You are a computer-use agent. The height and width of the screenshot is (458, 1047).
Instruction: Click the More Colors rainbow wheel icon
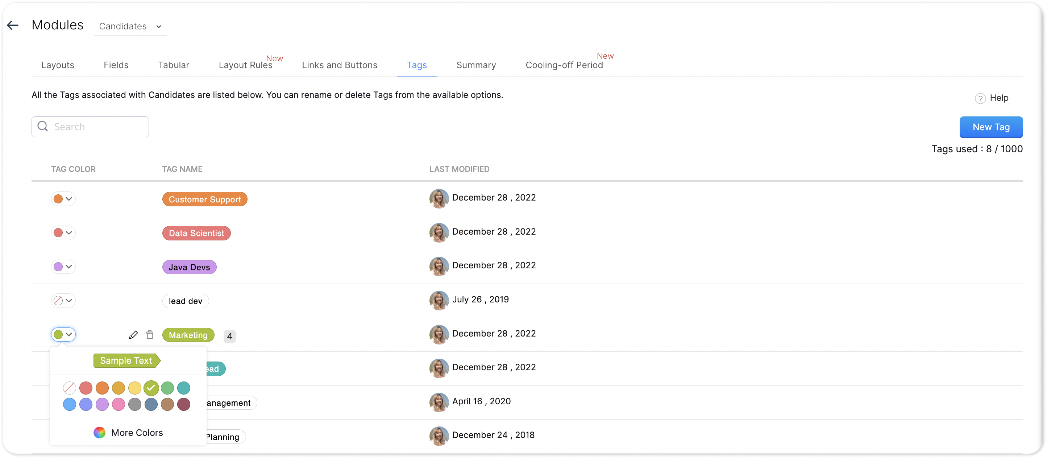click(100, 432)
